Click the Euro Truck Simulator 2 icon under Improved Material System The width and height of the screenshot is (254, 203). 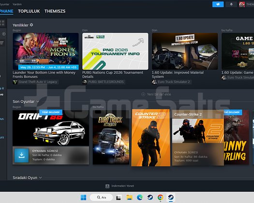point(154,82)
